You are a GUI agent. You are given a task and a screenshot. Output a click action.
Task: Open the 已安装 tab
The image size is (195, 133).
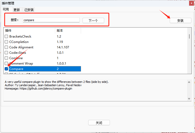coord(29,10)
